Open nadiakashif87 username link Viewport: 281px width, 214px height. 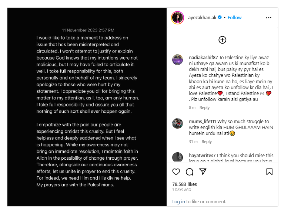click(203, 57)
